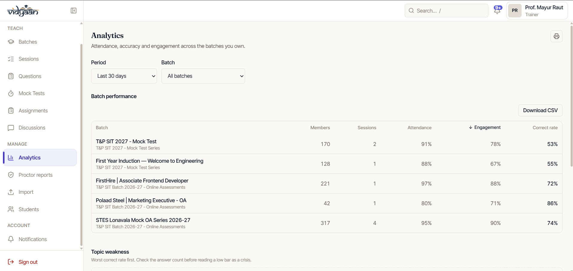Open Proctor reports page
This screenshot has height=271, width=573.
[40, 175]
